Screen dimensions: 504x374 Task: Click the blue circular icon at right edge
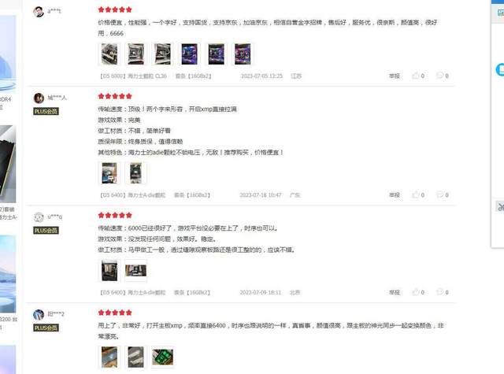(500, 70)
